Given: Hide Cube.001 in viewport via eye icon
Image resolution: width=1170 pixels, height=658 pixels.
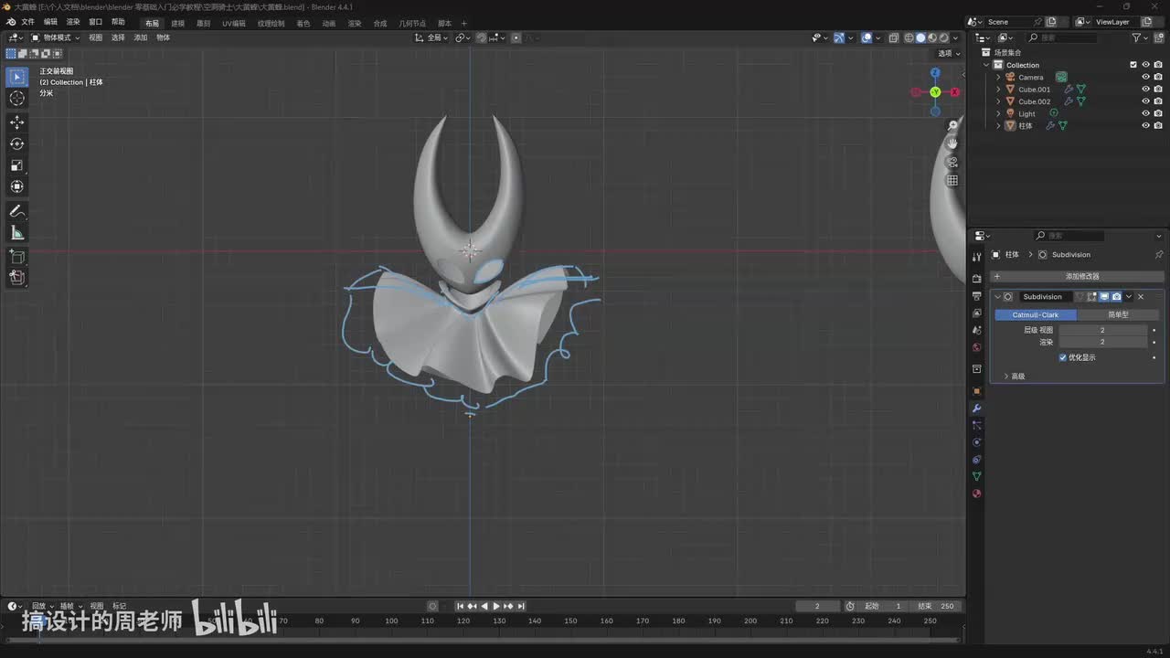Looking at the screenshot, I should pos(1145,90).
